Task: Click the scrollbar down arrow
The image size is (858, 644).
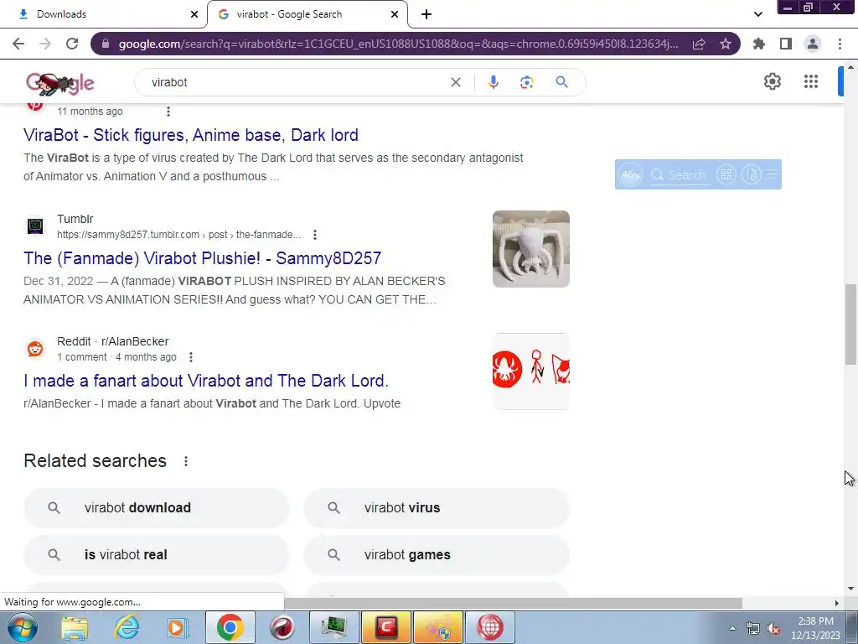Action: pos(850,589)
